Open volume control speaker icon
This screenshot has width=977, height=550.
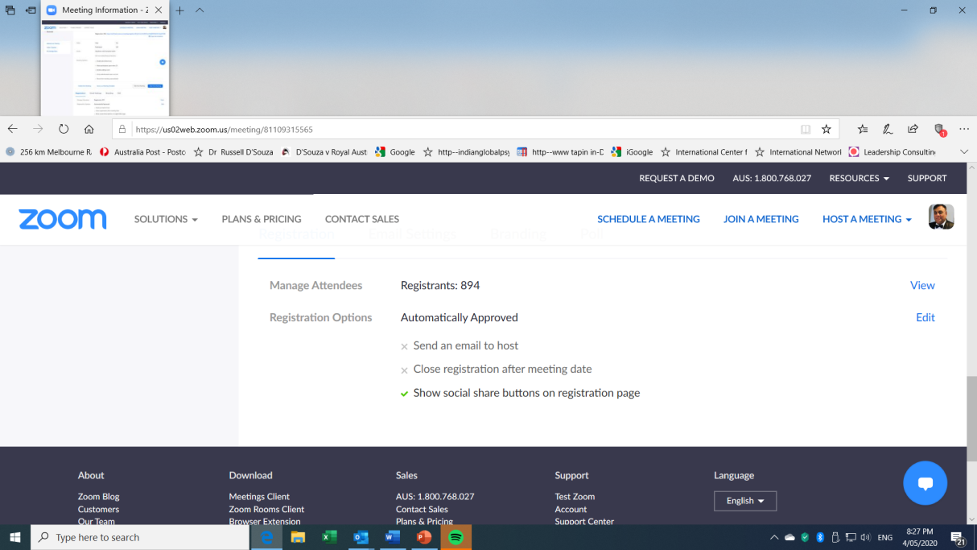865,537
